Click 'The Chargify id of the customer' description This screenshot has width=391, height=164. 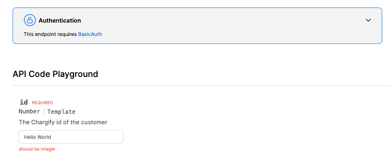[63, 122]
